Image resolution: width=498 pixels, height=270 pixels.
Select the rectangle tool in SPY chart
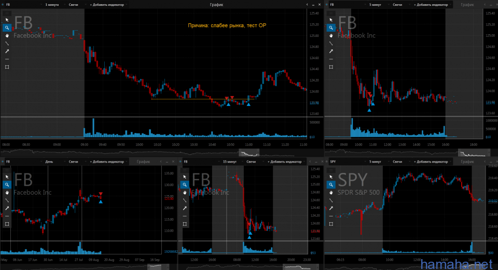(331, 224)
